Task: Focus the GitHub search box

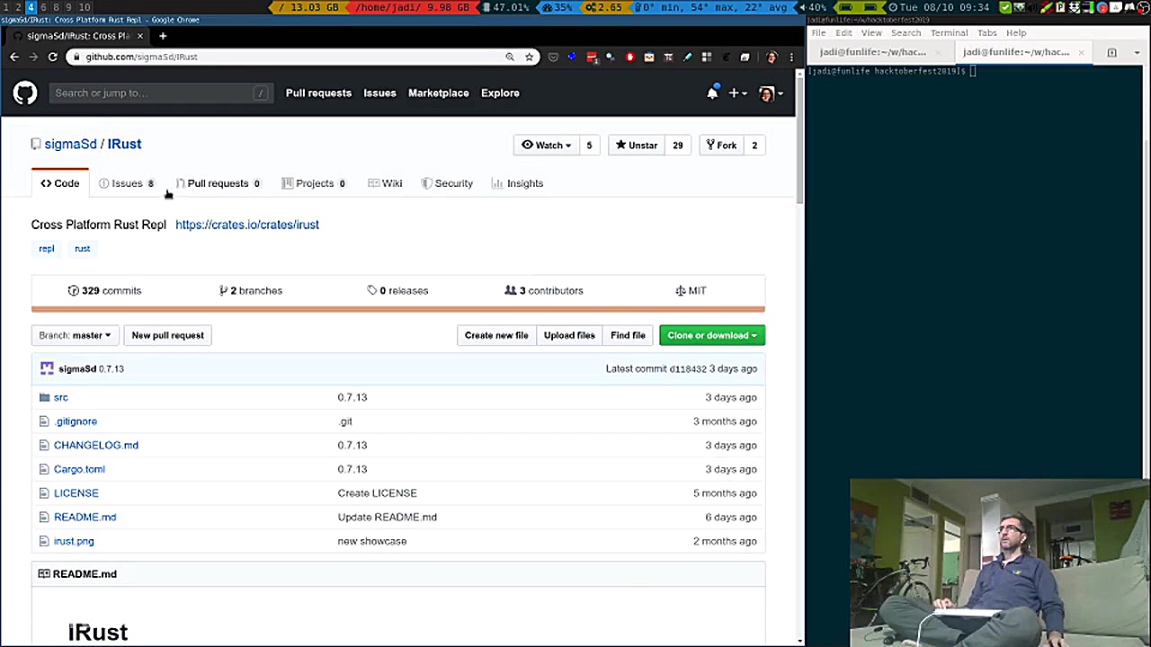Action: 161,93
